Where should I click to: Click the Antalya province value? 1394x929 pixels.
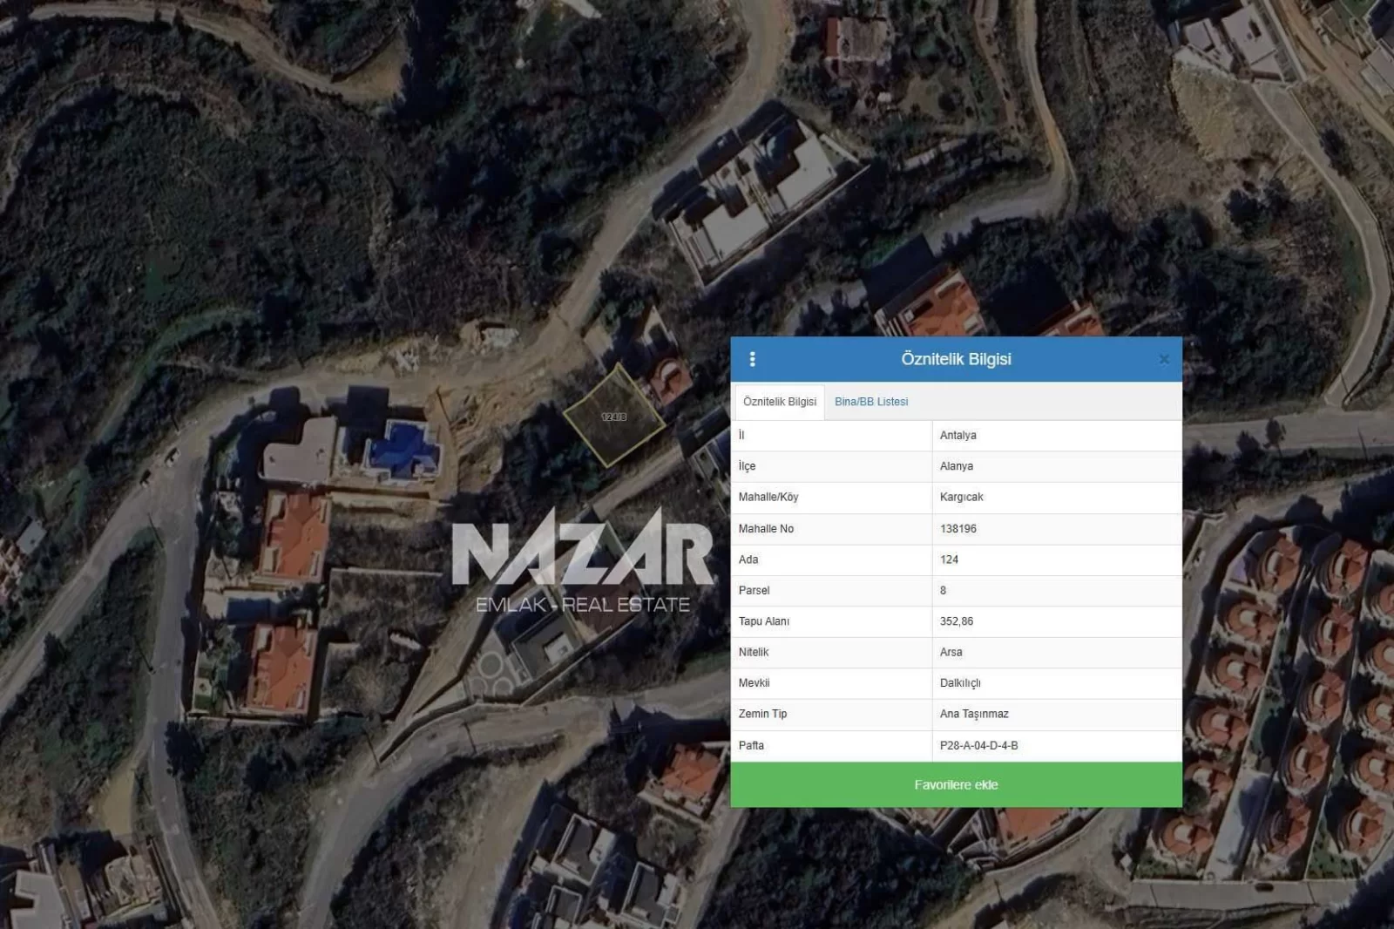958,435
